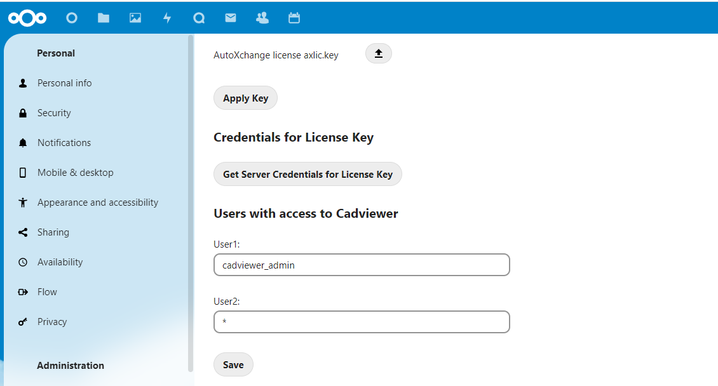
Task: Open the Activity lightning icon
Action: (167, 18)
